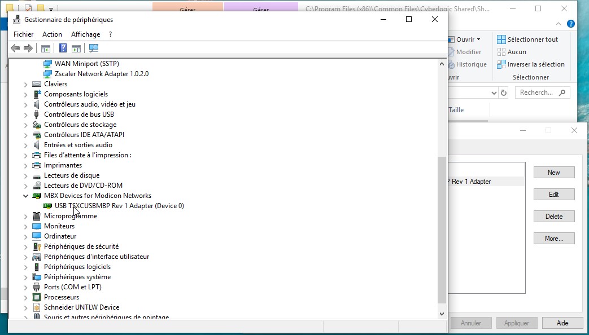The height and width of the screenshot is (335, 589).
Task: Click the device tree scrollbar down arrow
Action: click(442, 314)
